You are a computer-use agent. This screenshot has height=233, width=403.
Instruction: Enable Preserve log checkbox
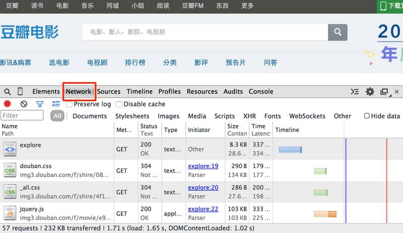pyautogui.click(x=69, y=104)
